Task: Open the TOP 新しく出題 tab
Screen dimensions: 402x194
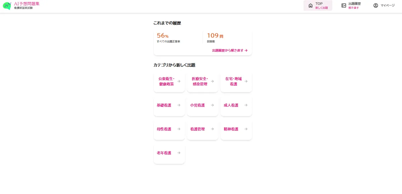Action: coord(318,5)
